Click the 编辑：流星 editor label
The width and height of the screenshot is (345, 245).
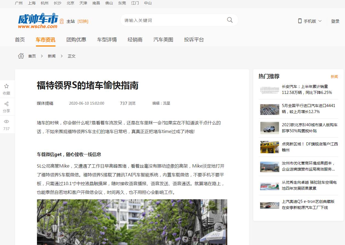(x=161, y=103)
